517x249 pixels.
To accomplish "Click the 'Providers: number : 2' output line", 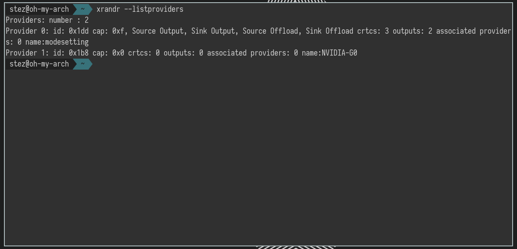I will coord(47,20).
